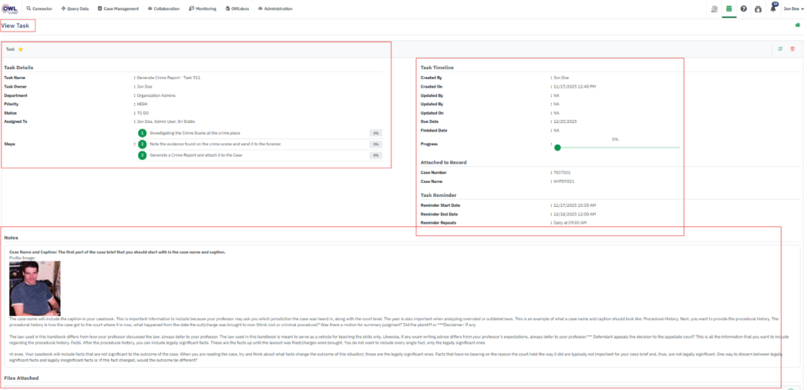The height and width of the screenshot is (390, 807).
Task: Click the edit task icon
Action: point(780,49)
